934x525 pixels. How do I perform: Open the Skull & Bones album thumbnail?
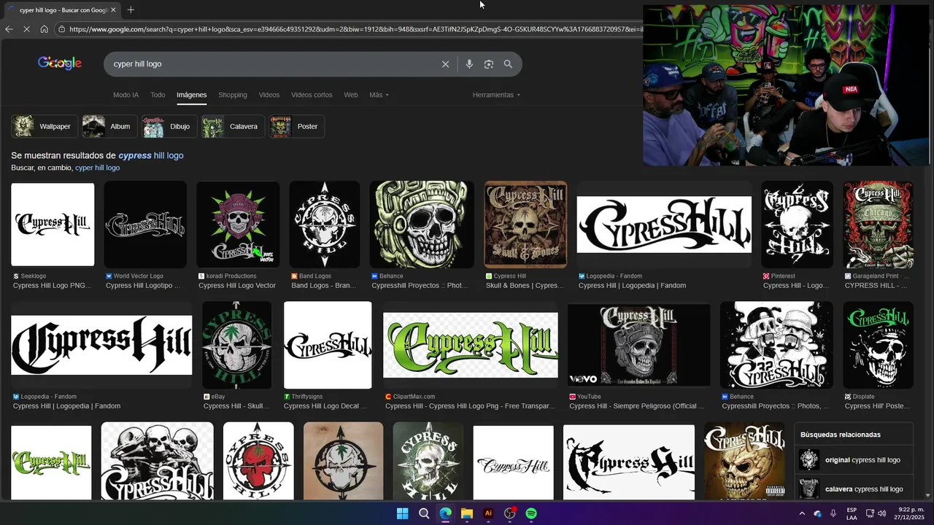[x=525, y=225]
